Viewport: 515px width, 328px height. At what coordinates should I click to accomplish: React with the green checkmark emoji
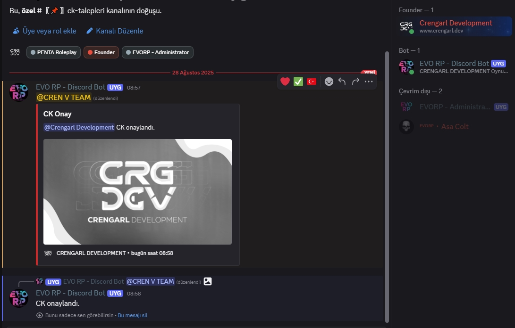pyautogui.click(x=298, y=82)
